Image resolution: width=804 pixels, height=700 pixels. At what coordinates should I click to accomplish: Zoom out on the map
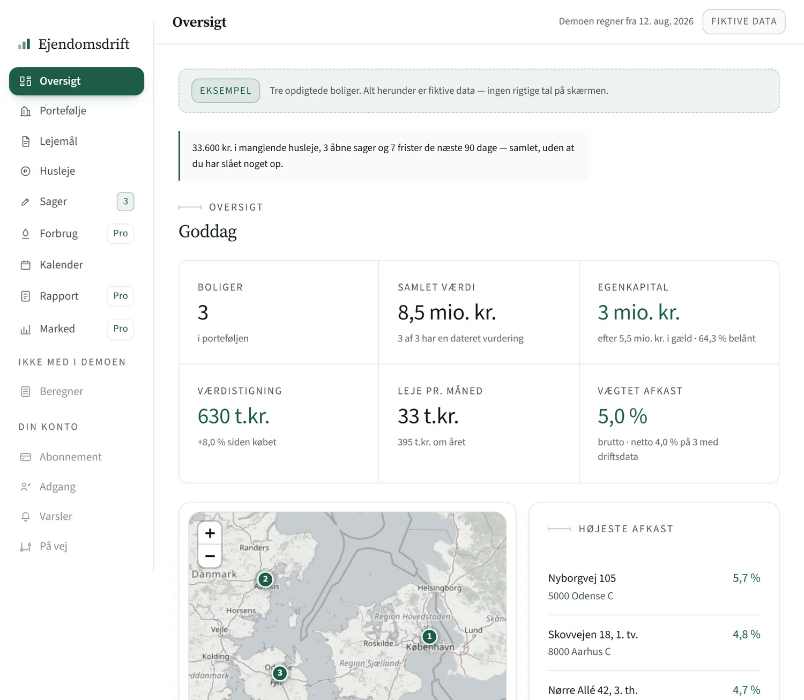click(x=210, y=556)
